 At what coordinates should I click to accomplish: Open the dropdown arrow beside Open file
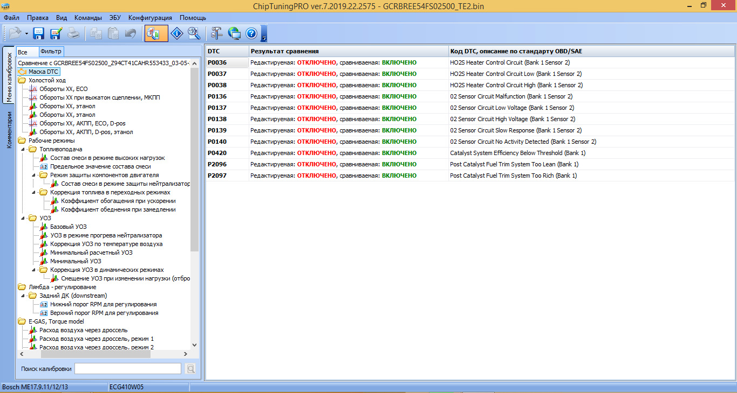(x=26, y=33)
